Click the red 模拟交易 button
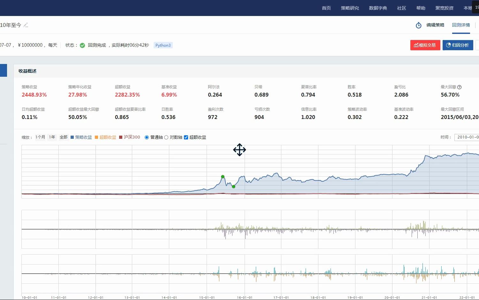The width and height of the screenshot is (479, 300). tap(425, 45)
